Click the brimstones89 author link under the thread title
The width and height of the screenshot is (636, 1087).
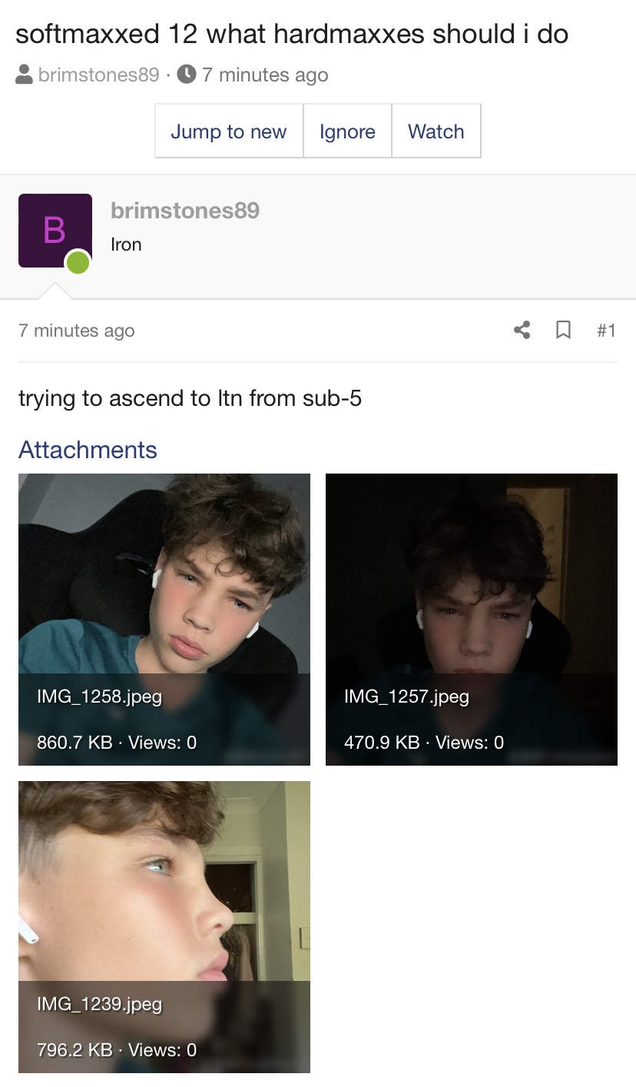[x=98, y=75]
